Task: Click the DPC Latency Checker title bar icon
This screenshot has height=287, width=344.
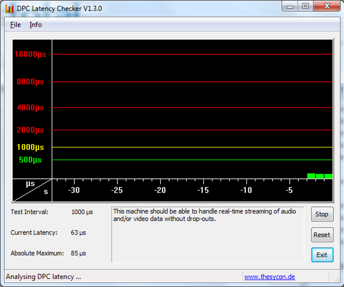Action: click(x=9, y=9)
